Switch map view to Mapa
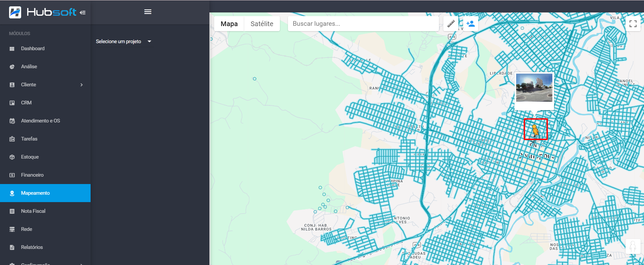The image size is (644, 265). 229,24
